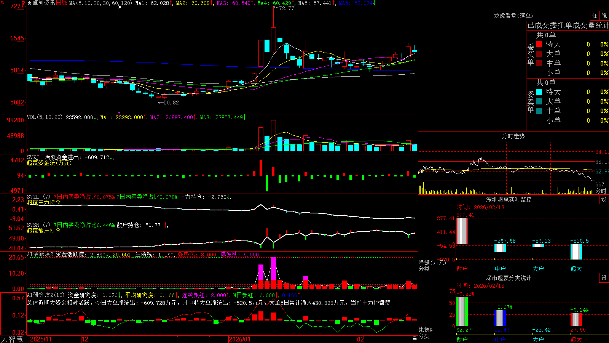Image resolution: width=609 pixels, height=343 pixels.
Task: Switch order view to 笔 mode
Action: [604, 16]
